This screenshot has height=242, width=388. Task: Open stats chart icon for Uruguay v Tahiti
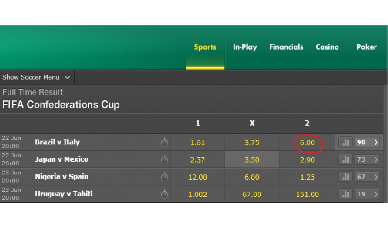pos(346,194)
